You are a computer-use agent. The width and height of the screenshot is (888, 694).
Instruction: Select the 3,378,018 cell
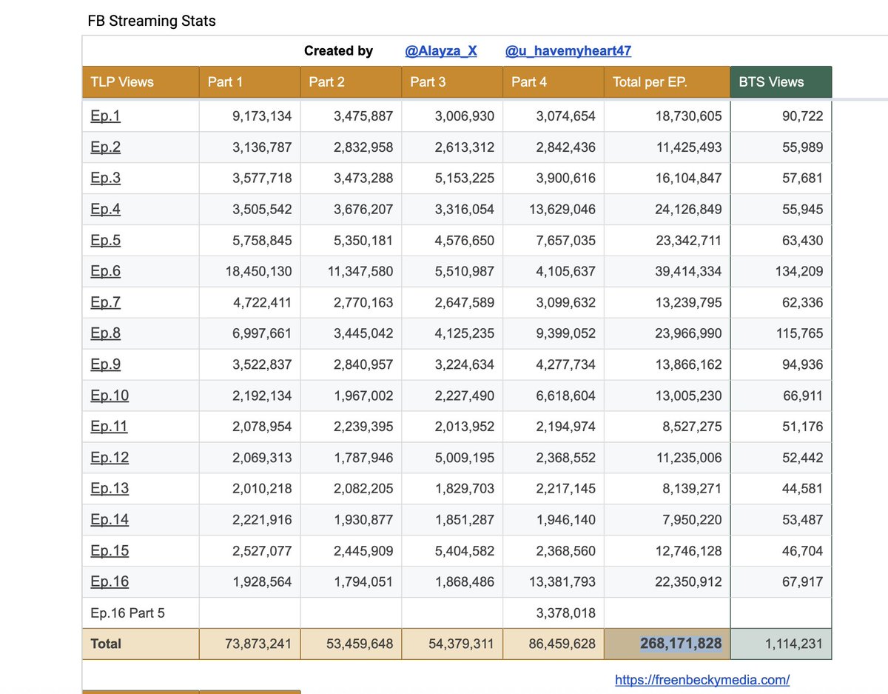pyautogui.click(x=554, y=613)
